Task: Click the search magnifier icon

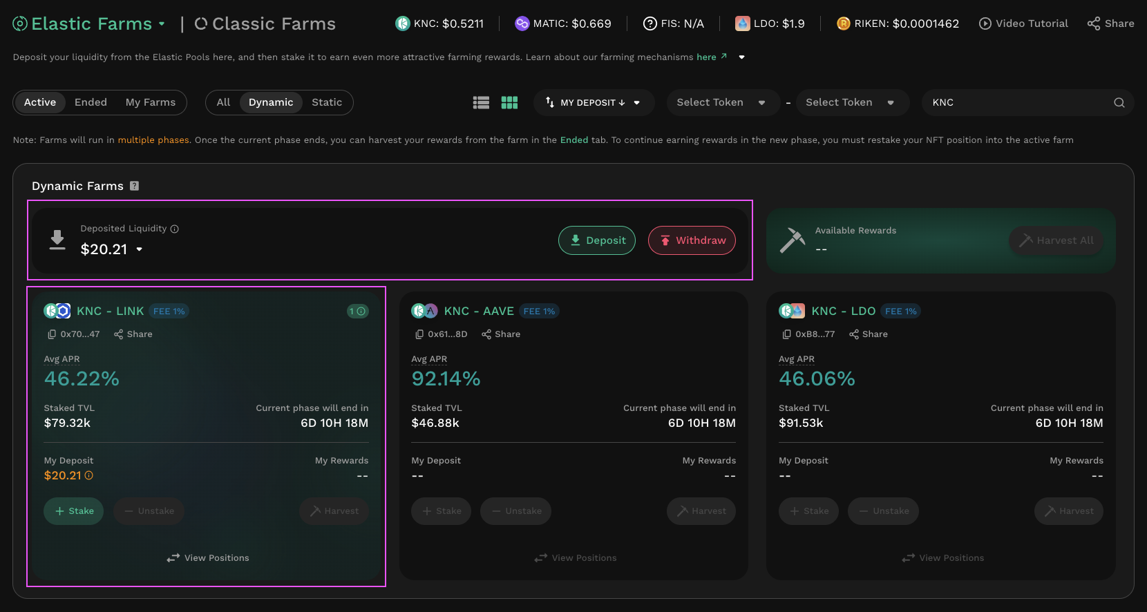Action: [x=1119, y=103]
